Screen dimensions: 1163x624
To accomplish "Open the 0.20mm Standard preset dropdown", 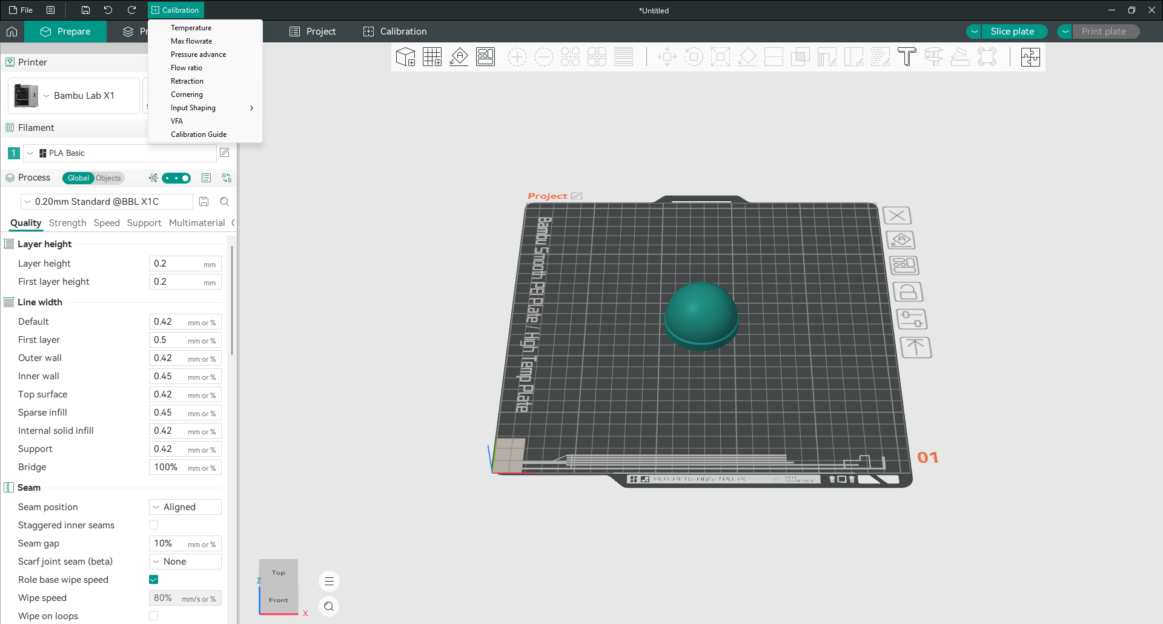I will tap(107, 202).
